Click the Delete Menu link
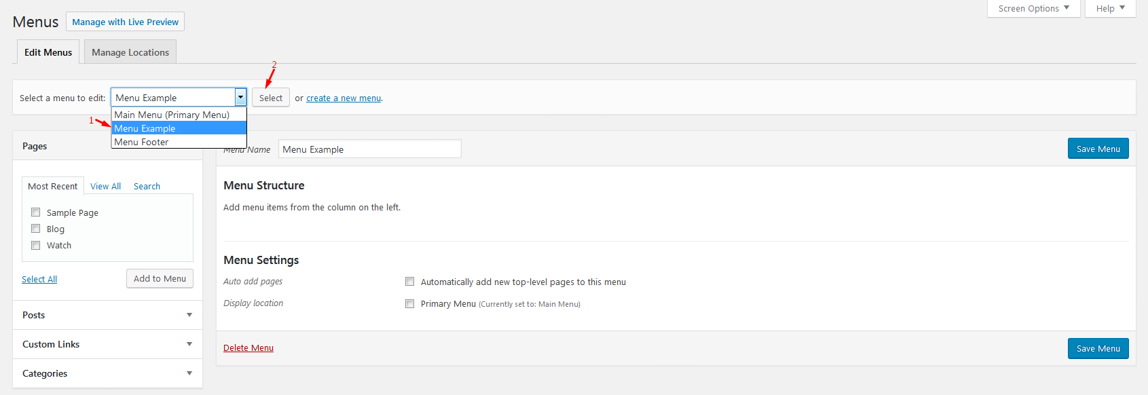Screen dimensions: 1148x395 click(248, 348)
